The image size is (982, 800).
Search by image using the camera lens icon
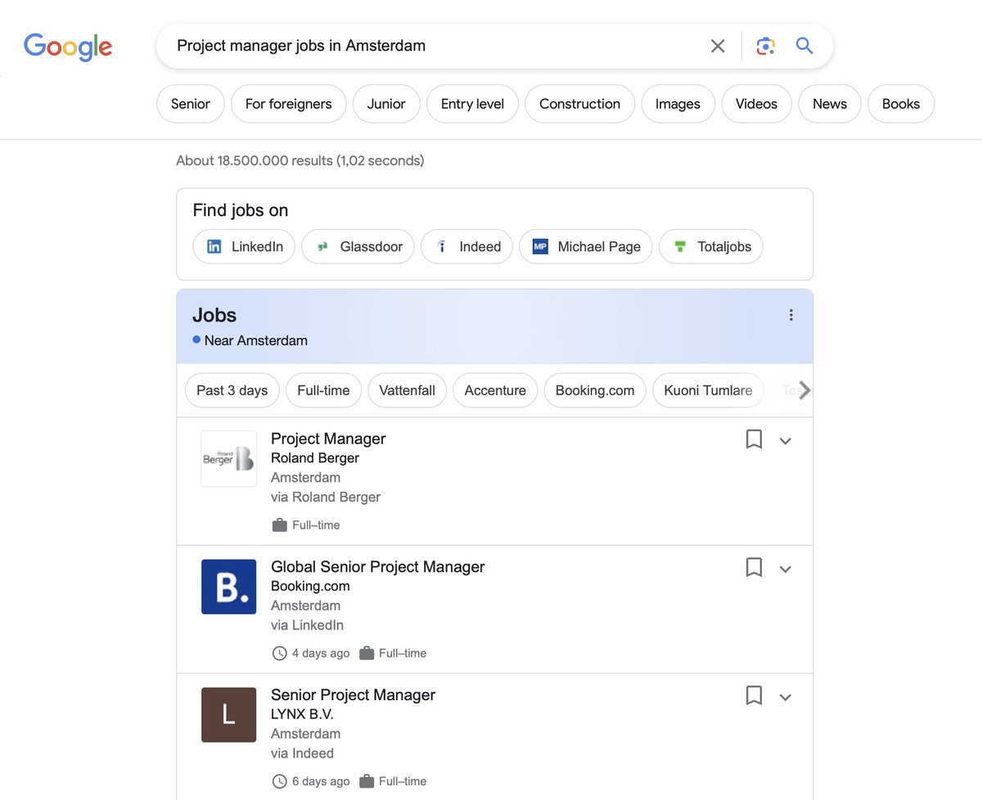[x=765, y=46]
